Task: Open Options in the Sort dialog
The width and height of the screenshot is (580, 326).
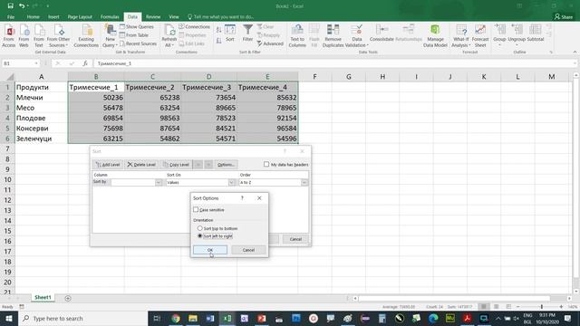Action: click(x=226, y=165)
